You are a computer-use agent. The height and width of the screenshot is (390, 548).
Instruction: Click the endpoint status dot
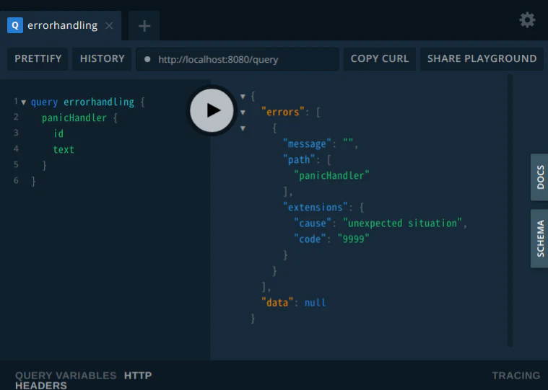click(147, 59)
